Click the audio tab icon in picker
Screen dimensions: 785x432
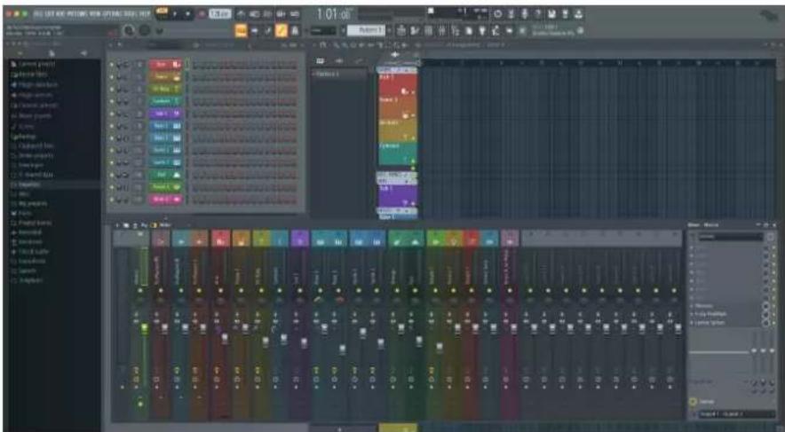[x=339, y=60]
